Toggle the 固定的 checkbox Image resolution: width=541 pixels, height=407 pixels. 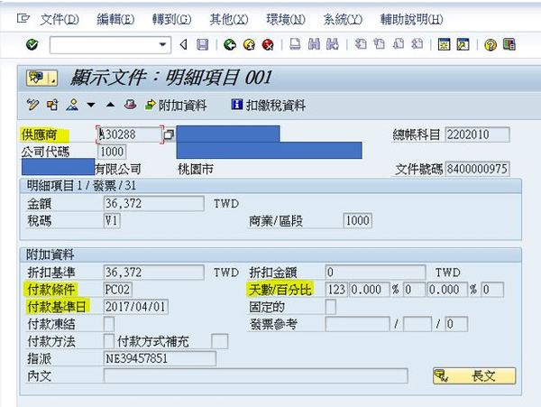point(331,307)
